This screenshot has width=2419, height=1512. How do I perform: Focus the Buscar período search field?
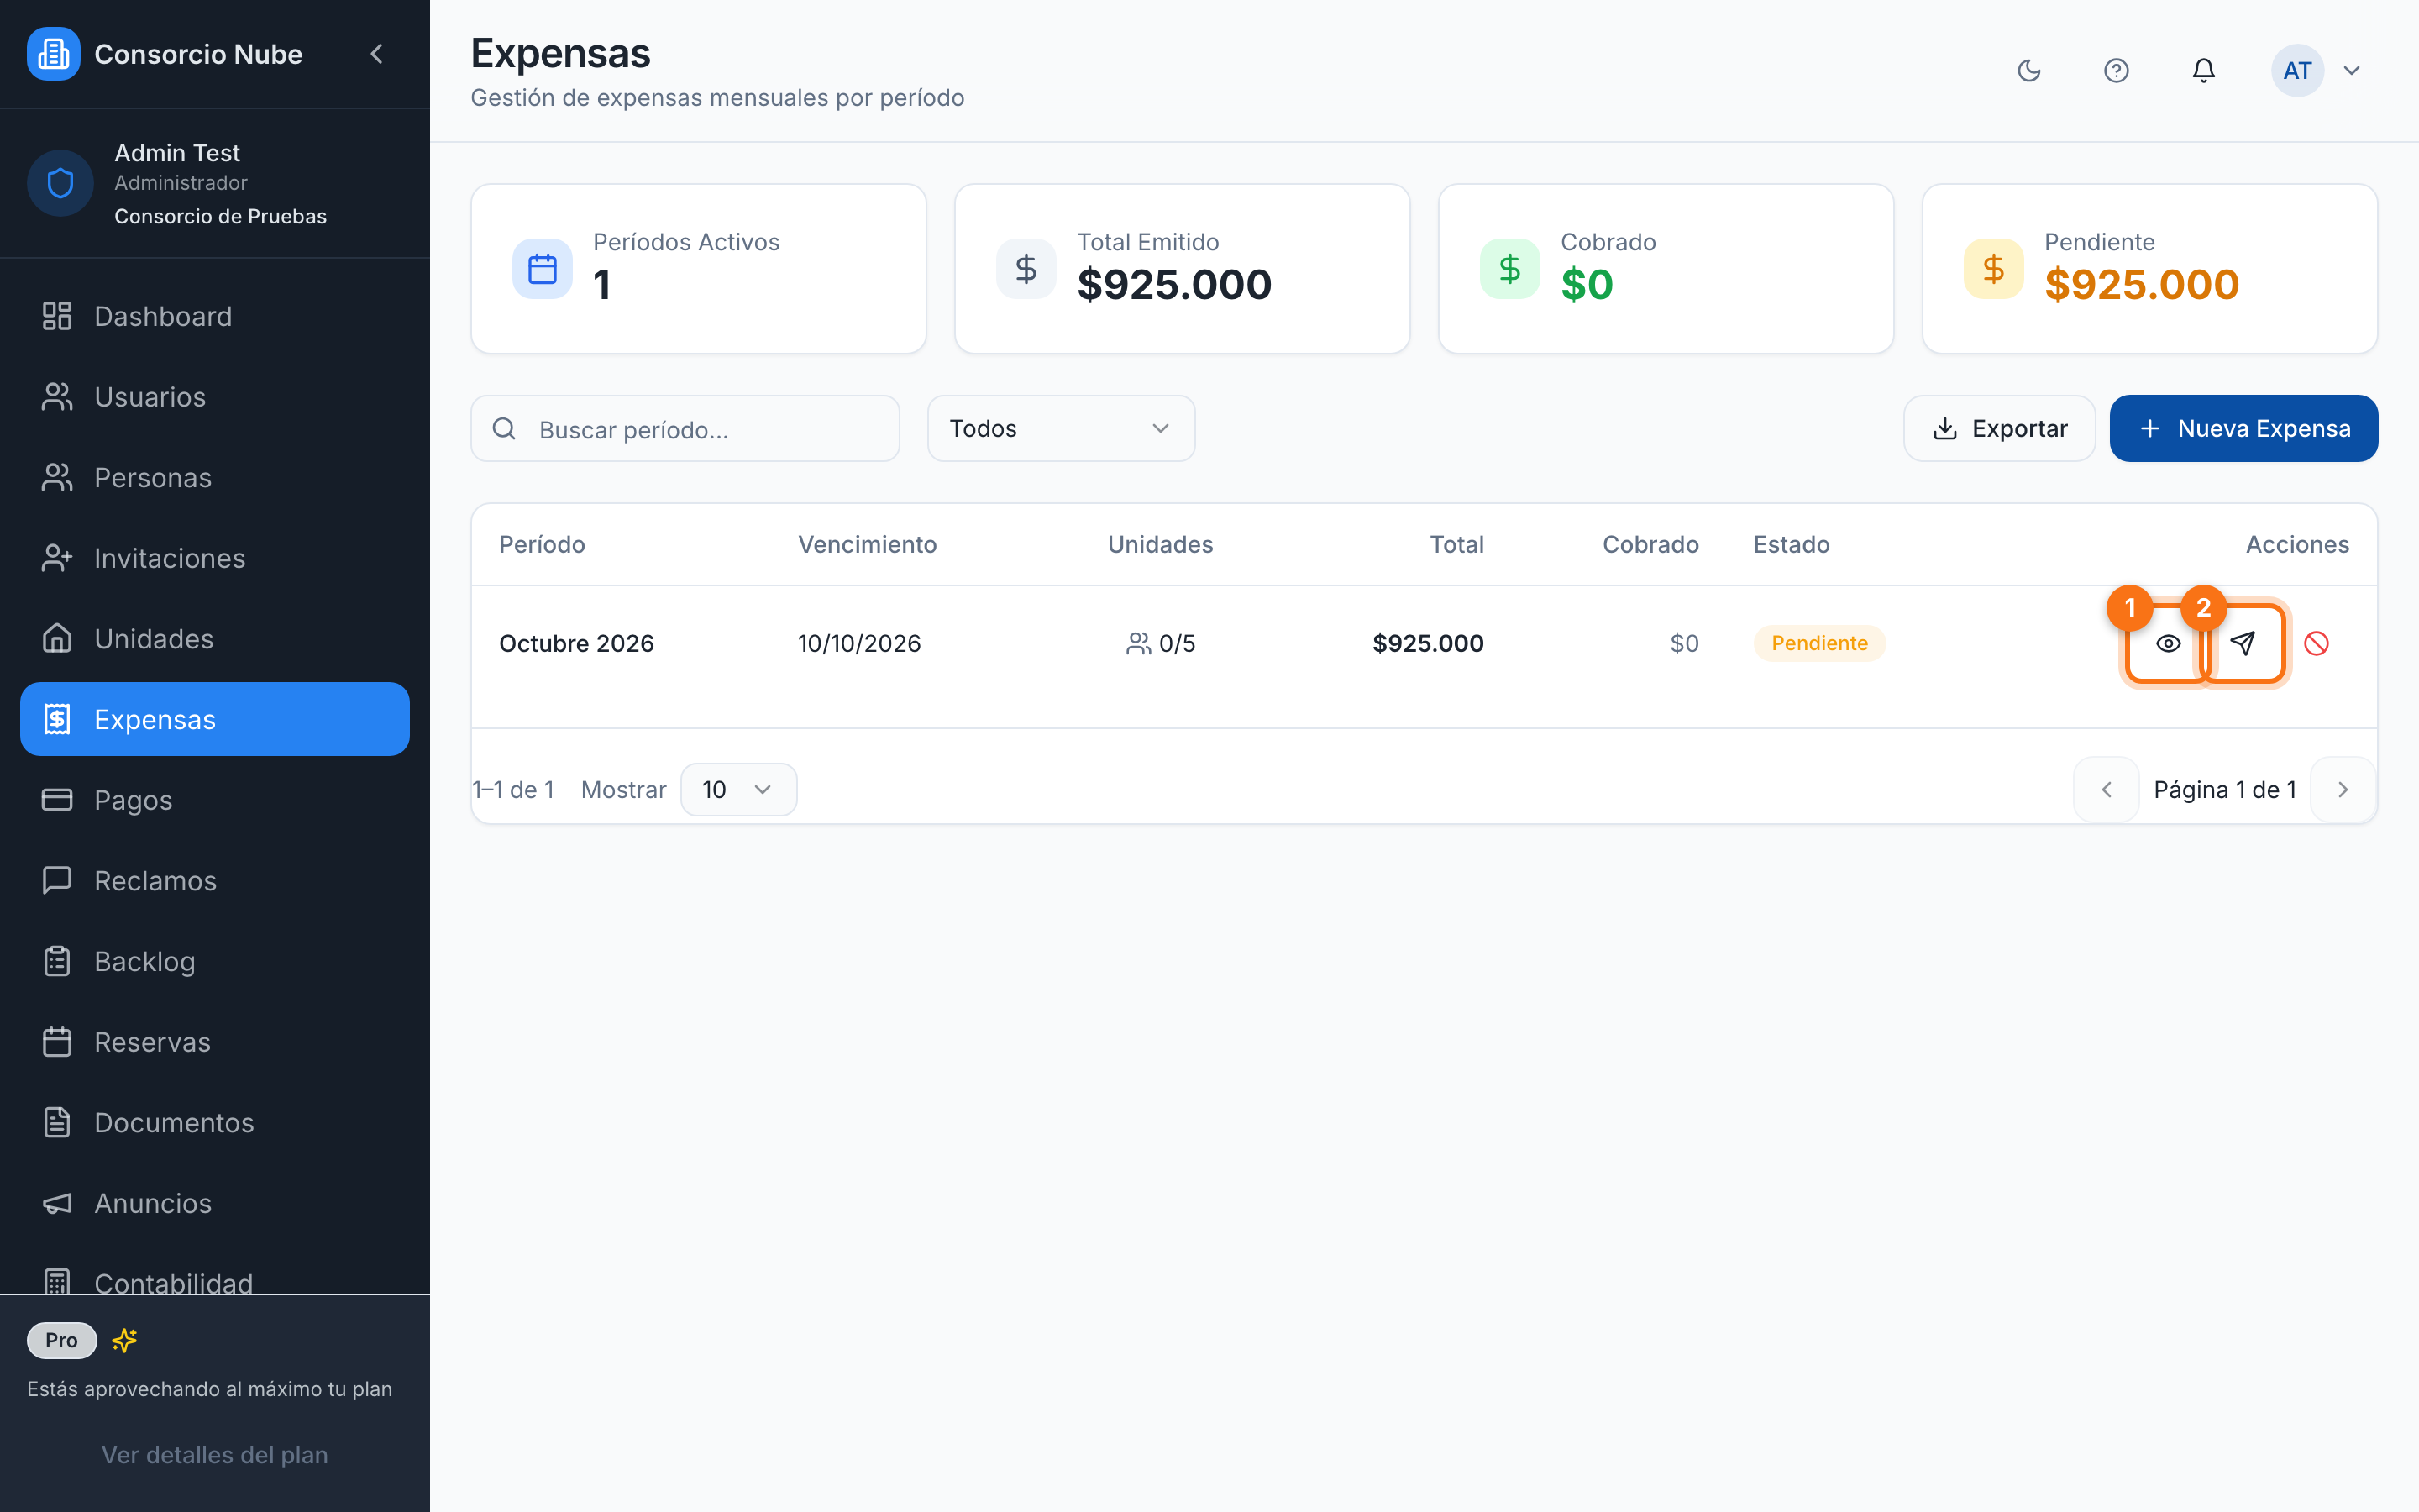[685, 428]
